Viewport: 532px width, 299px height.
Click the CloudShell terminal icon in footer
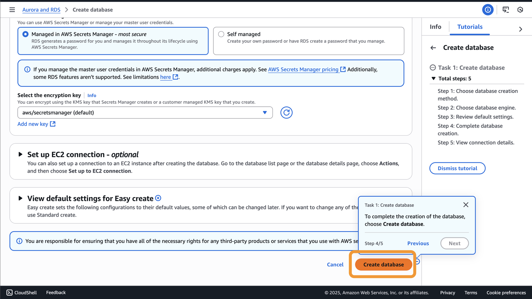(x=9, y=292)
